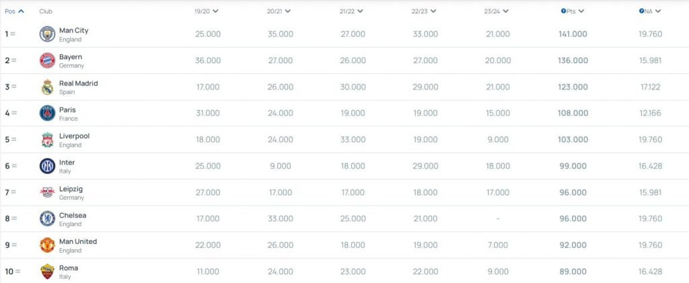Image resolution: width=689 pixels, height=283 pixels.
Task: Open the Man City club link
Action: (x=74, y=31)
